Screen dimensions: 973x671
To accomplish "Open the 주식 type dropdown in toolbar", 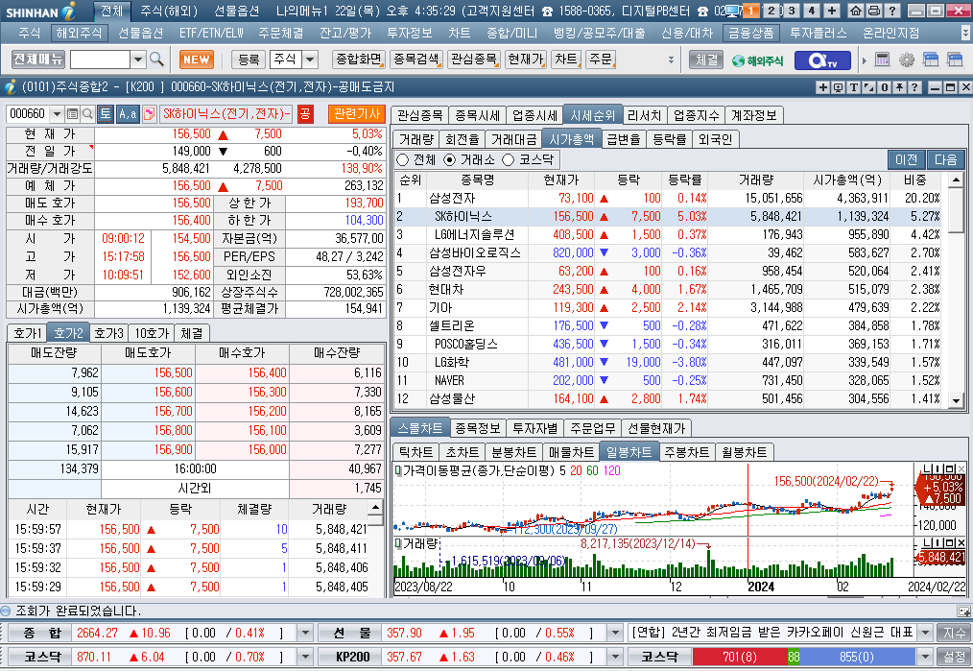I will 310,60.
